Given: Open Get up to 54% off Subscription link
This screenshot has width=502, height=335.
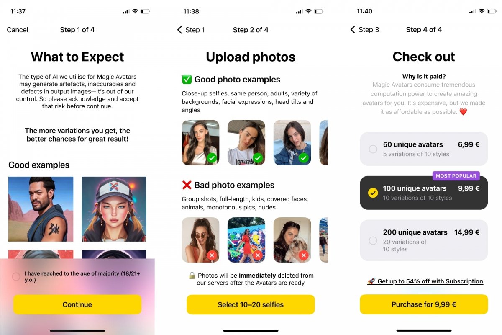Looking at the screenshot, I should pyautogui.click(x=425, y=281).
